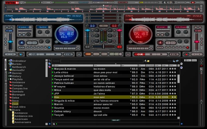Expand the Ordinateur tree node
This screenshot has height=129, width=207.
point(9,61)
